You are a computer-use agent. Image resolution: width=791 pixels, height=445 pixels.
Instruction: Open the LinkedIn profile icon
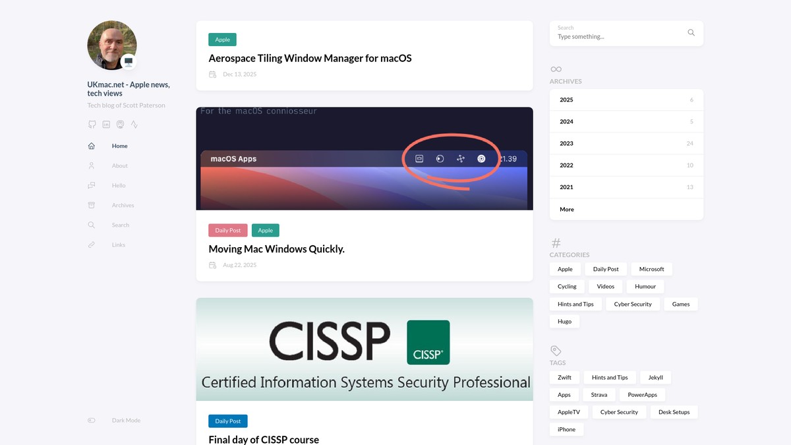(x=106, y=124)
